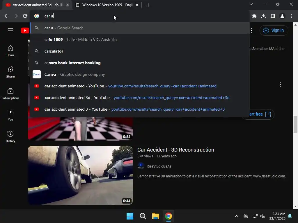Open a new browser tab
The width and height of the screenshot is (298, 223).
pos(148,5)
